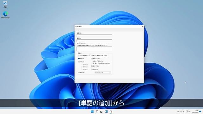Open the volume tray icon

tap(189, 111)
